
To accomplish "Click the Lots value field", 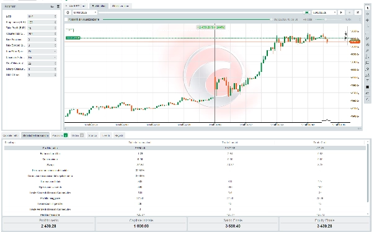I will 40,16.
